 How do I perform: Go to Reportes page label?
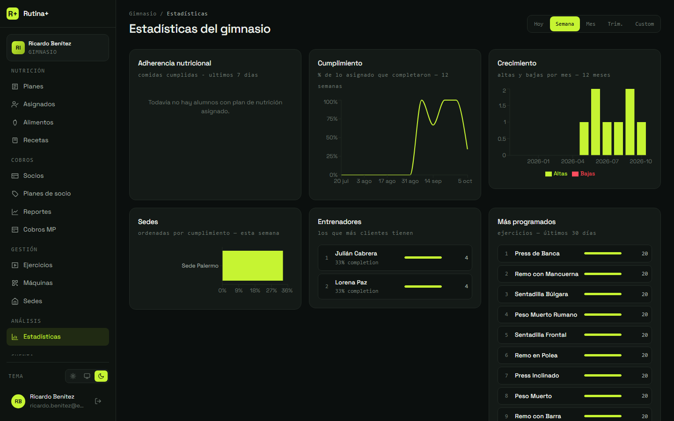point(37,212)
